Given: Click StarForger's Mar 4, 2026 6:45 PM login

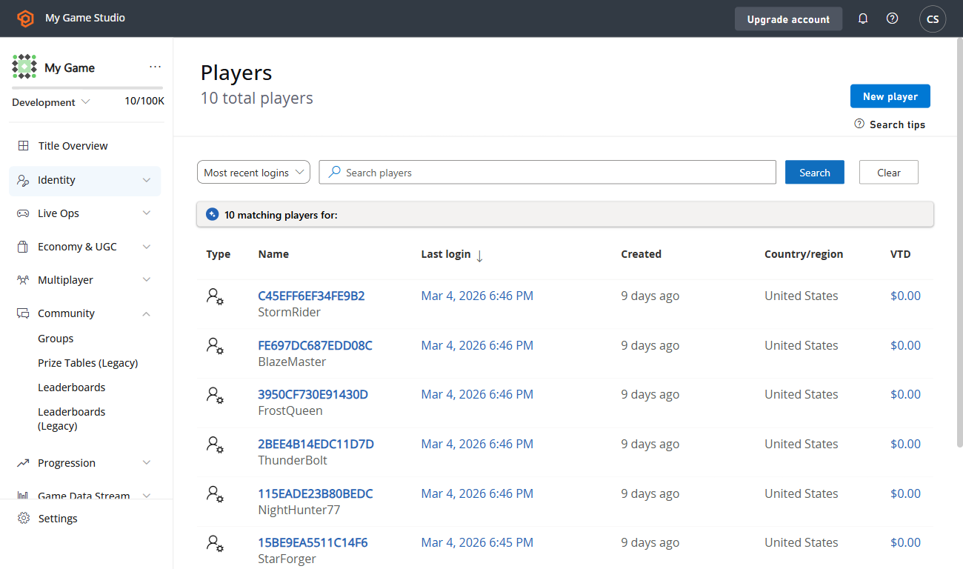Looking at the screenshot, I should tap(477, 542).
